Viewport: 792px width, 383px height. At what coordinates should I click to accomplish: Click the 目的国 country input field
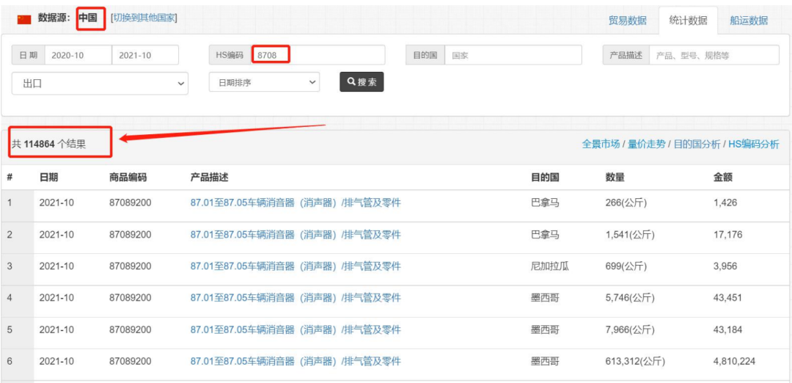(x=513, y=55)
